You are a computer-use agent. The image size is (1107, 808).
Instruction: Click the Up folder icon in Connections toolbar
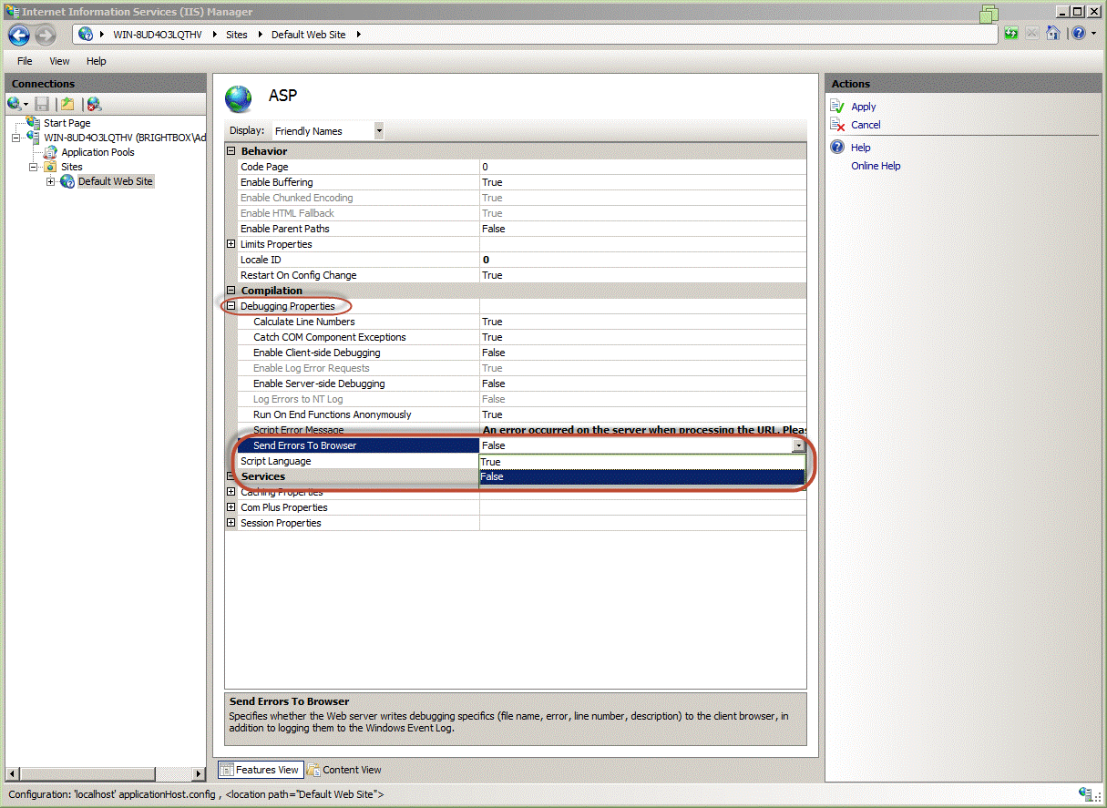pos(67,104)
